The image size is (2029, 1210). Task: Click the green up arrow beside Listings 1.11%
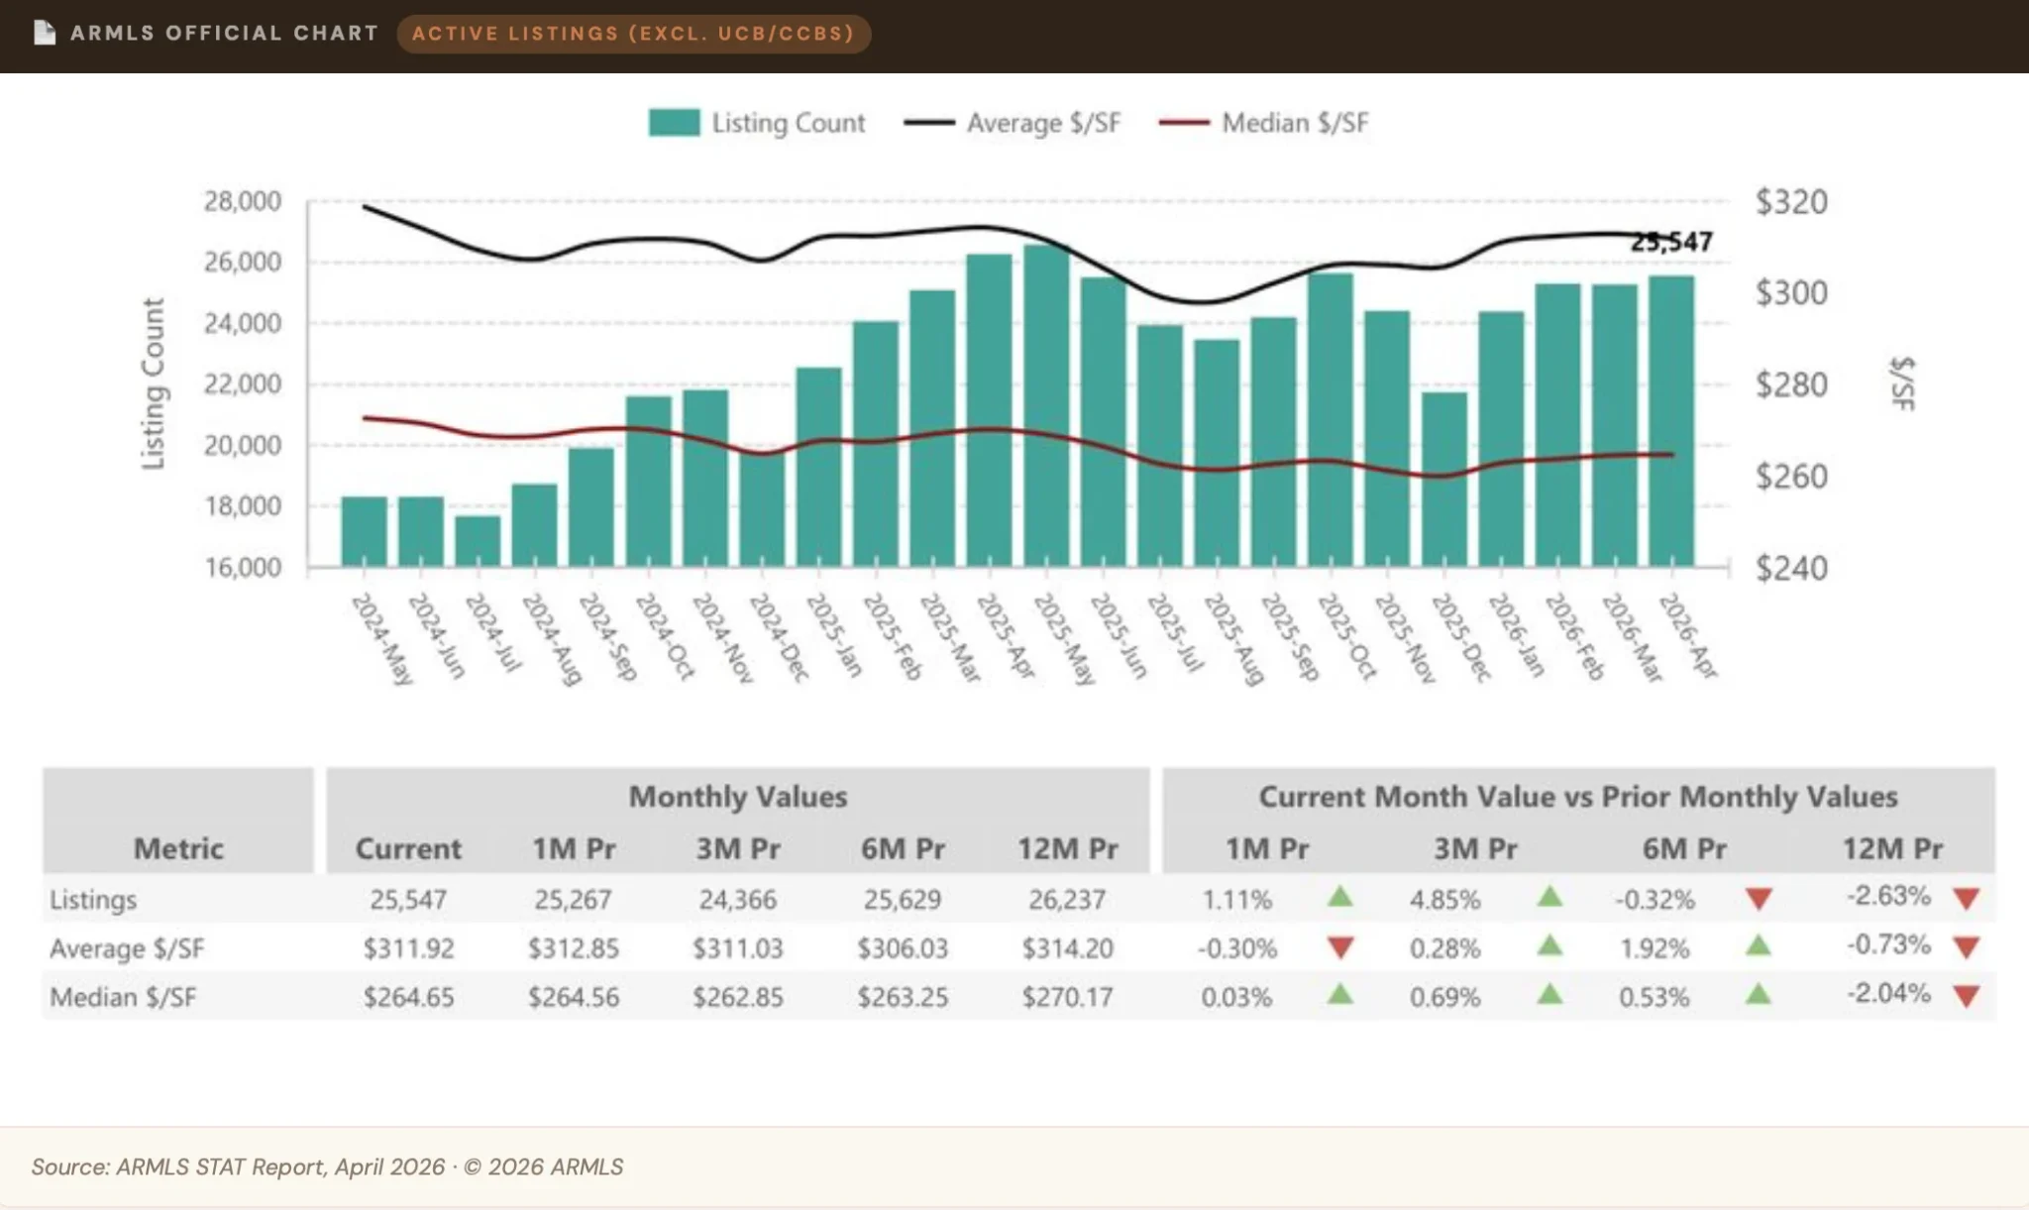point(1340,898)
